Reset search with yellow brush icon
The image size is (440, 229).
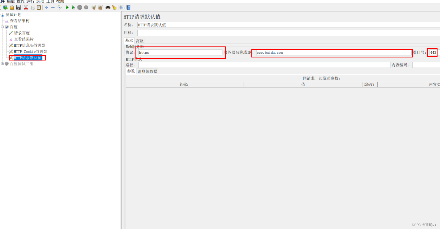coord(114,7)
